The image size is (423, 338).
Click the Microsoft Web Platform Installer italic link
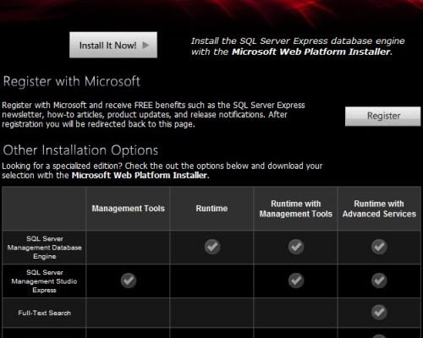(x=311, y=52)
